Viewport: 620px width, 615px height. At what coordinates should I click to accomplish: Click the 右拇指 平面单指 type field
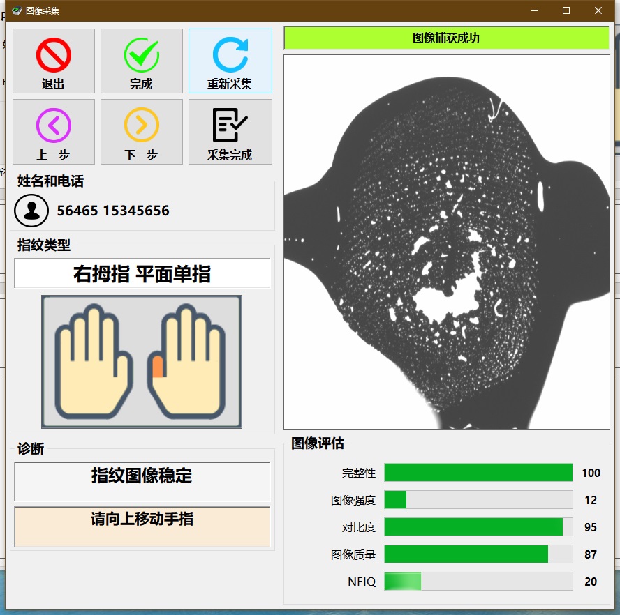[142, 274]
